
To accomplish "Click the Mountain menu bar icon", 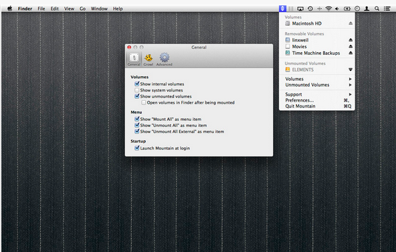I will [282, 9].
